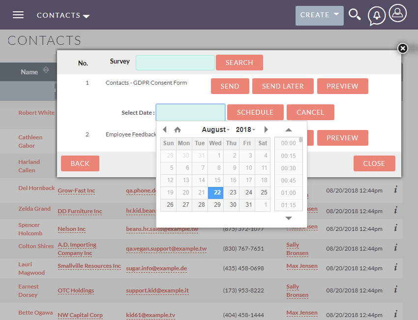Move time list up with arrow

tap(289, 130)
